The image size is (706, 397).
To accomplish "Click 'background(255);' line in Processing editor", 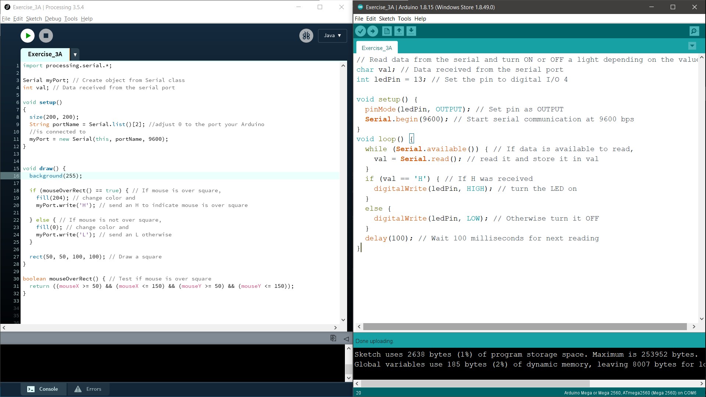I will pyautogui.click(x=56, y=176).
